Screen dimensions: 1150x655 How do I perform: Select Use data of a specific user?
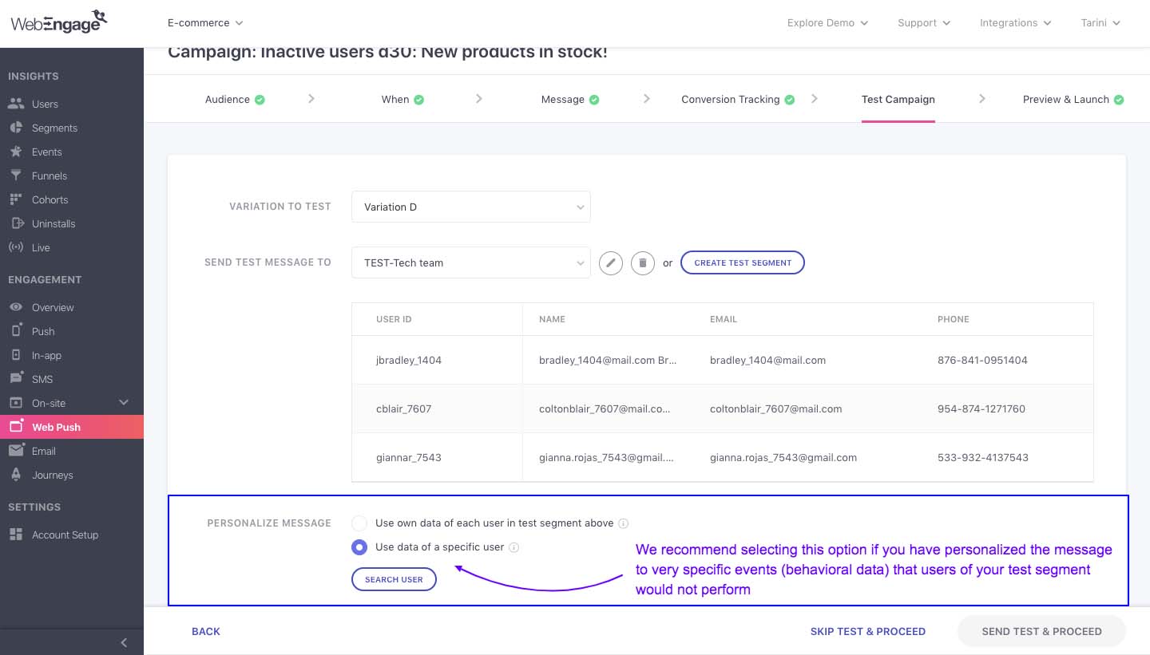pos(359,547)
